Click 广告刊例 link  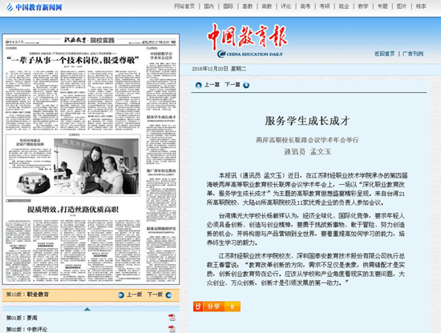point(413,54)
